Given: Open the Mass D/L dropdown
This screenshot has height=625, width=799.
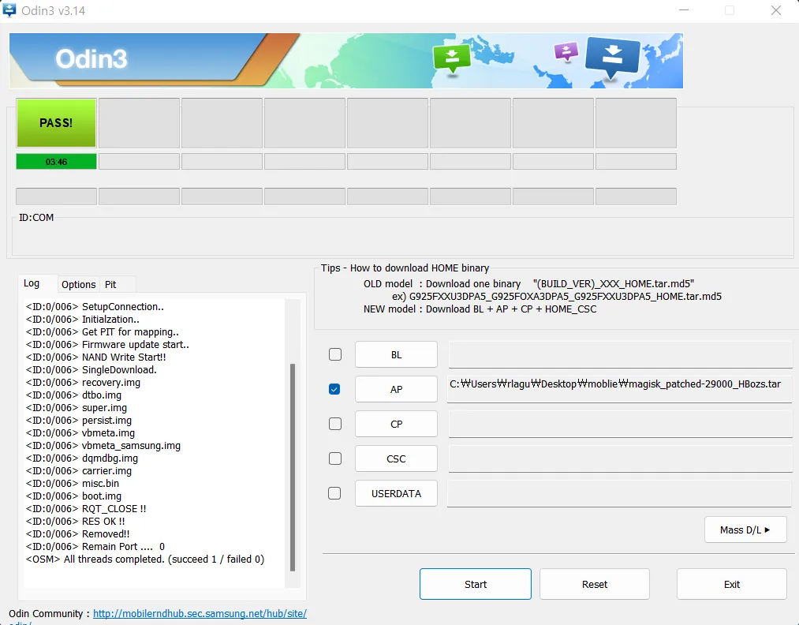Looking at the screenshot, I should pos(745,530).
